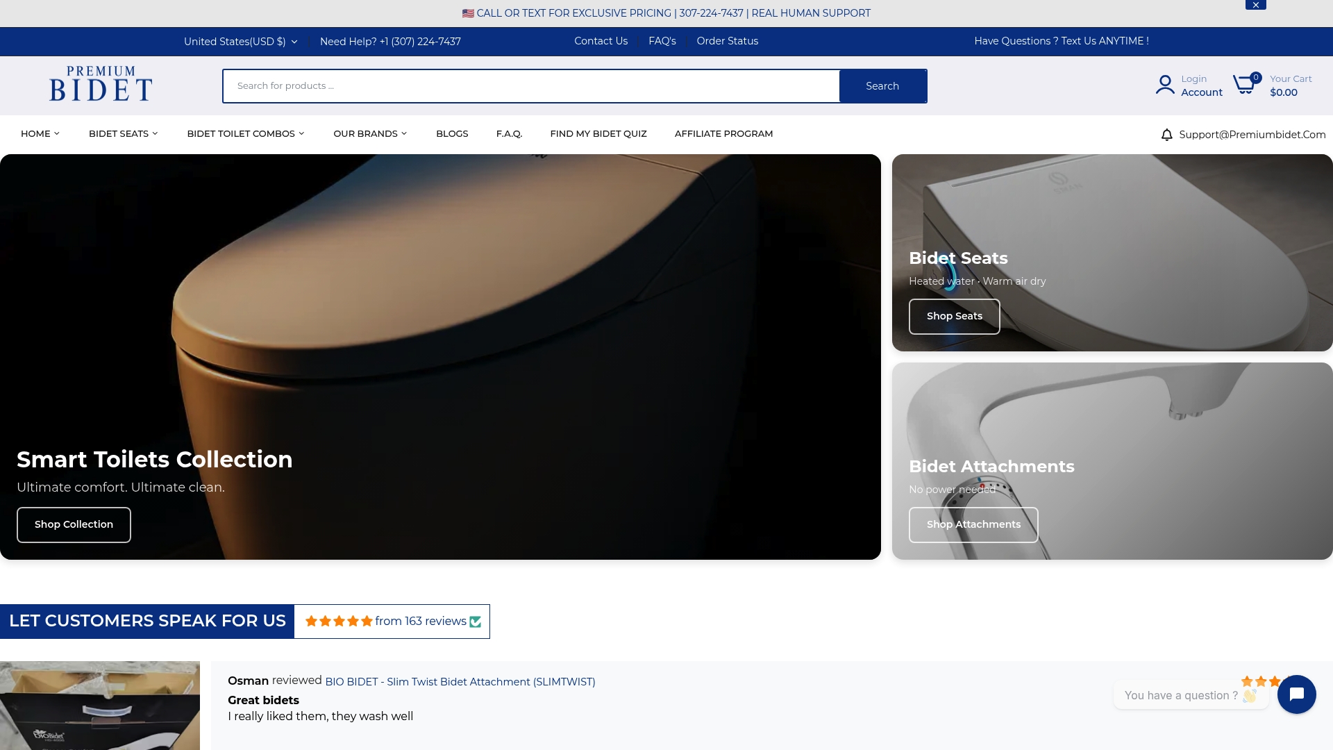The width and height of the screenshot is (1333, 750).
Task: Click the US flag in the top banner
Action: click(469, 12)
